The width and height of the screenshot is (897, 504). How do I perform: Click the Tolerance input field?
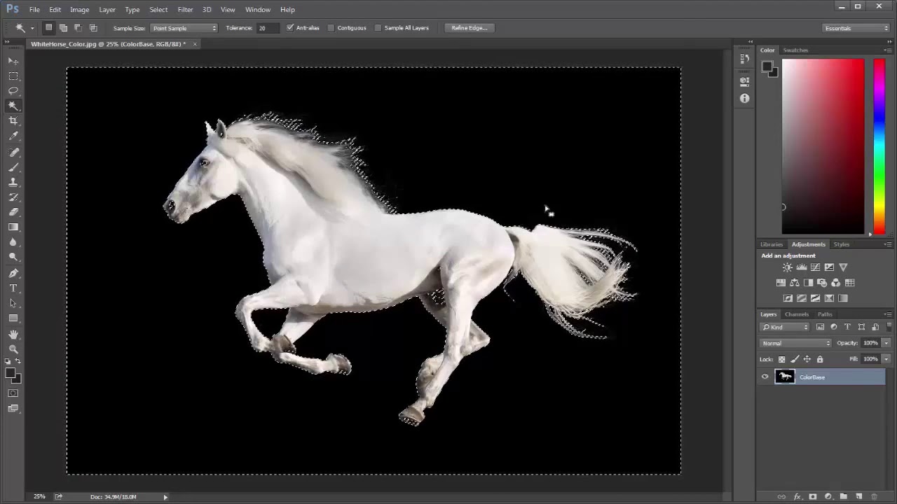coord(266,28)
